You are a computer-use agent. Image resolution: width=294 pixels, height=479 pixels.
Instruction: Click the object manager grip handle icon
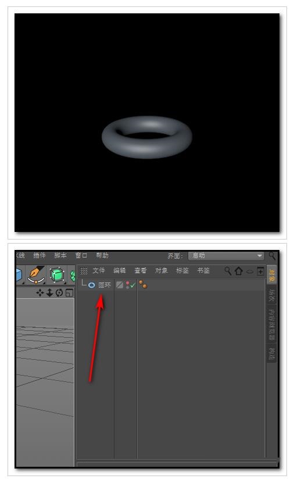click(x=84, y=271)
